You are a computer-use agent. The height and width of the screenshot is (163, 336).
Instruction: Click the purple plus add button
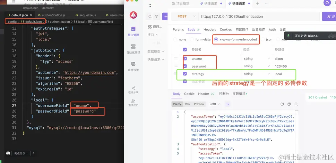tap(165, 17)
